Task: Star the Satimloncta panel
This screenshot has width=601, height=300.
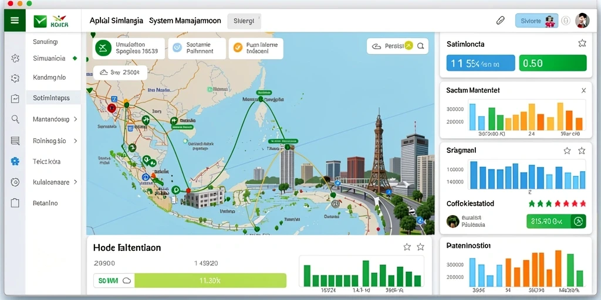Action: click(582, 43)
